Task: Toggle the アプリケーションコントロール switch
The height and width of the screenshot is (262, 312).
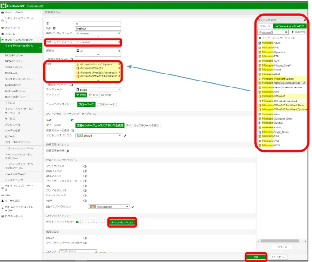Action: (85, 181)
